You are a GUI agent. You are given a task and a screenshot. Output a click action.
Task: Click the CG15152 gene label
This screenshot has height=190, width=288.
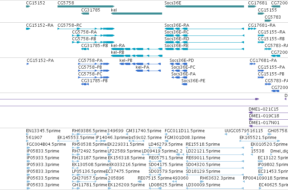click(36, 3)
